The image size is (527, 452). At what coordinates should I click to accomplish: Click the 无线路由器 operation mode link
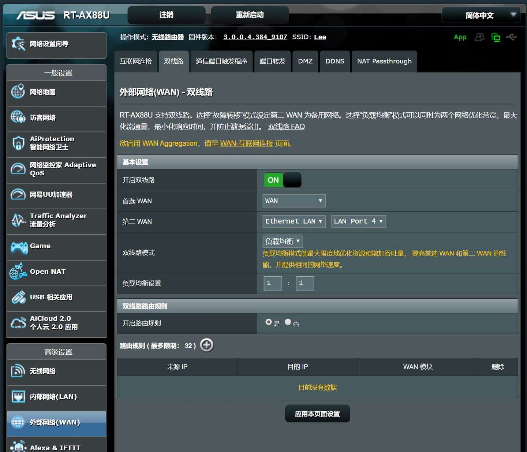168,37
